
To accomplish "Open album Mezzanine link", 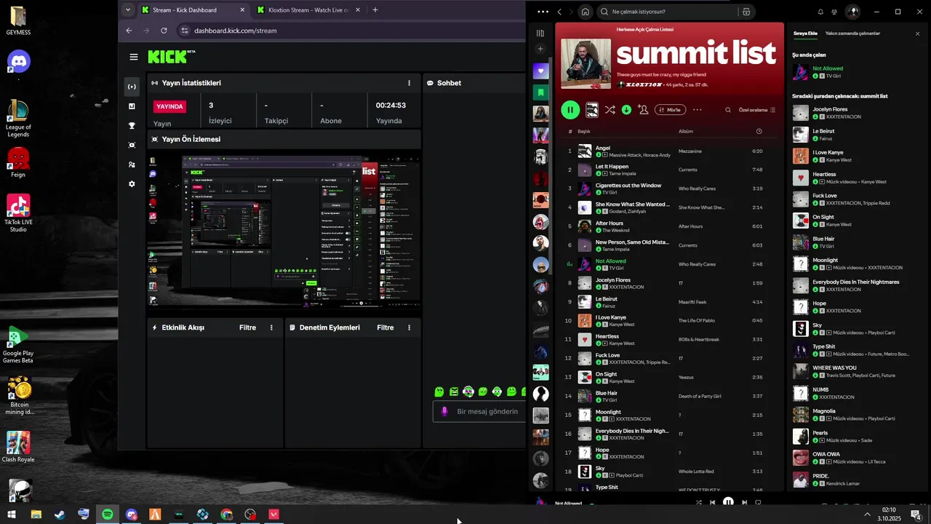I will 690,151.
